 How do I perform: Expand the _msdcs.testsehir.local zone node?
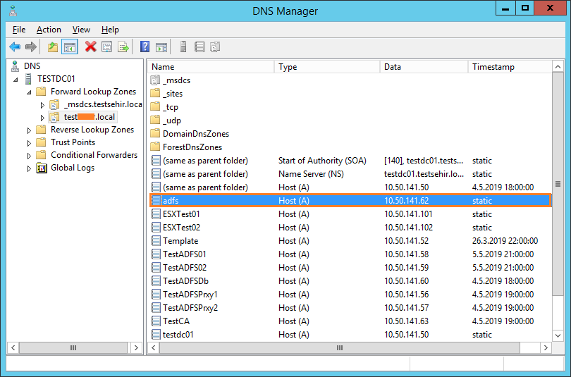tap(42, 105)
